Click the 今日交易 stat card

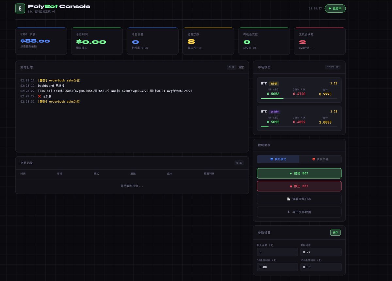pos(153,41)
